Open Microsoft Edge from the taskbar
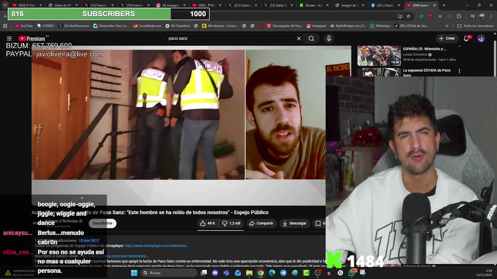 click(272, 273)
